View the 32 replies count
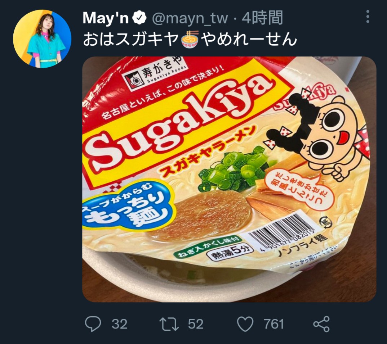 pyautogui.click(x=119, y=324)
